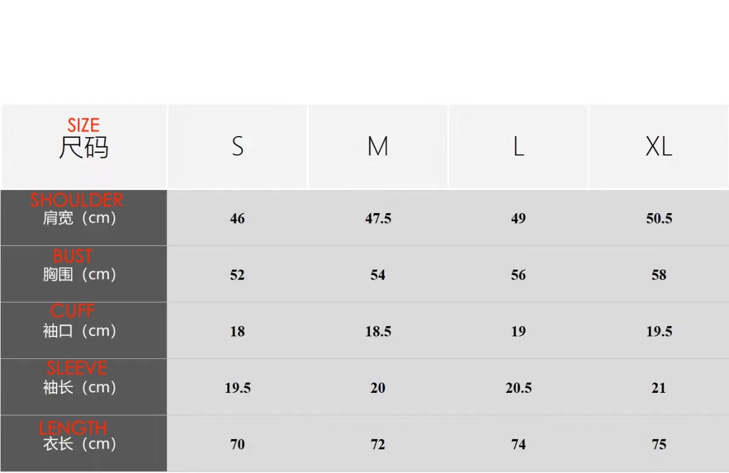The height and width of the screenshot is (473, 729).
Task: Choose the XL size column header
Action: point(659,146)
